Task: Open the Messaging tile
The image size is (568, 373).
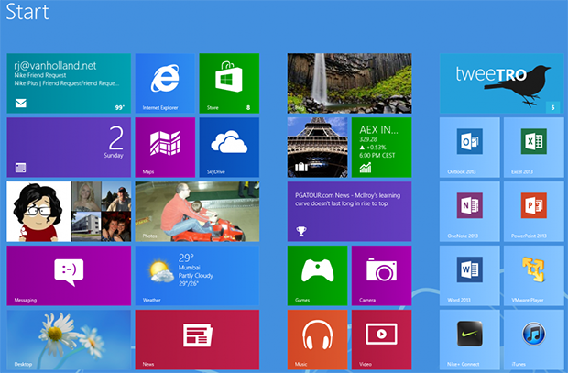Action: tap(69, 276)
